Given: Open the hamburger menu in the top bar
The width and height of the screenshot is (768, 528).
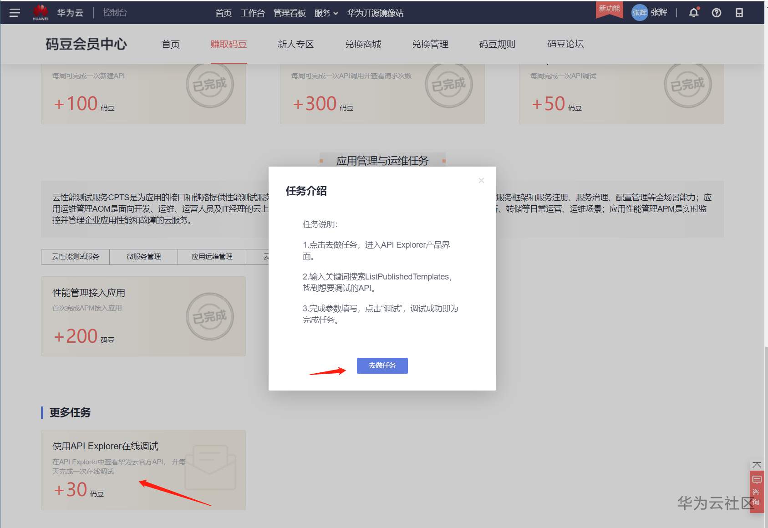Looking at the screenshot, I should pos(15,13).
